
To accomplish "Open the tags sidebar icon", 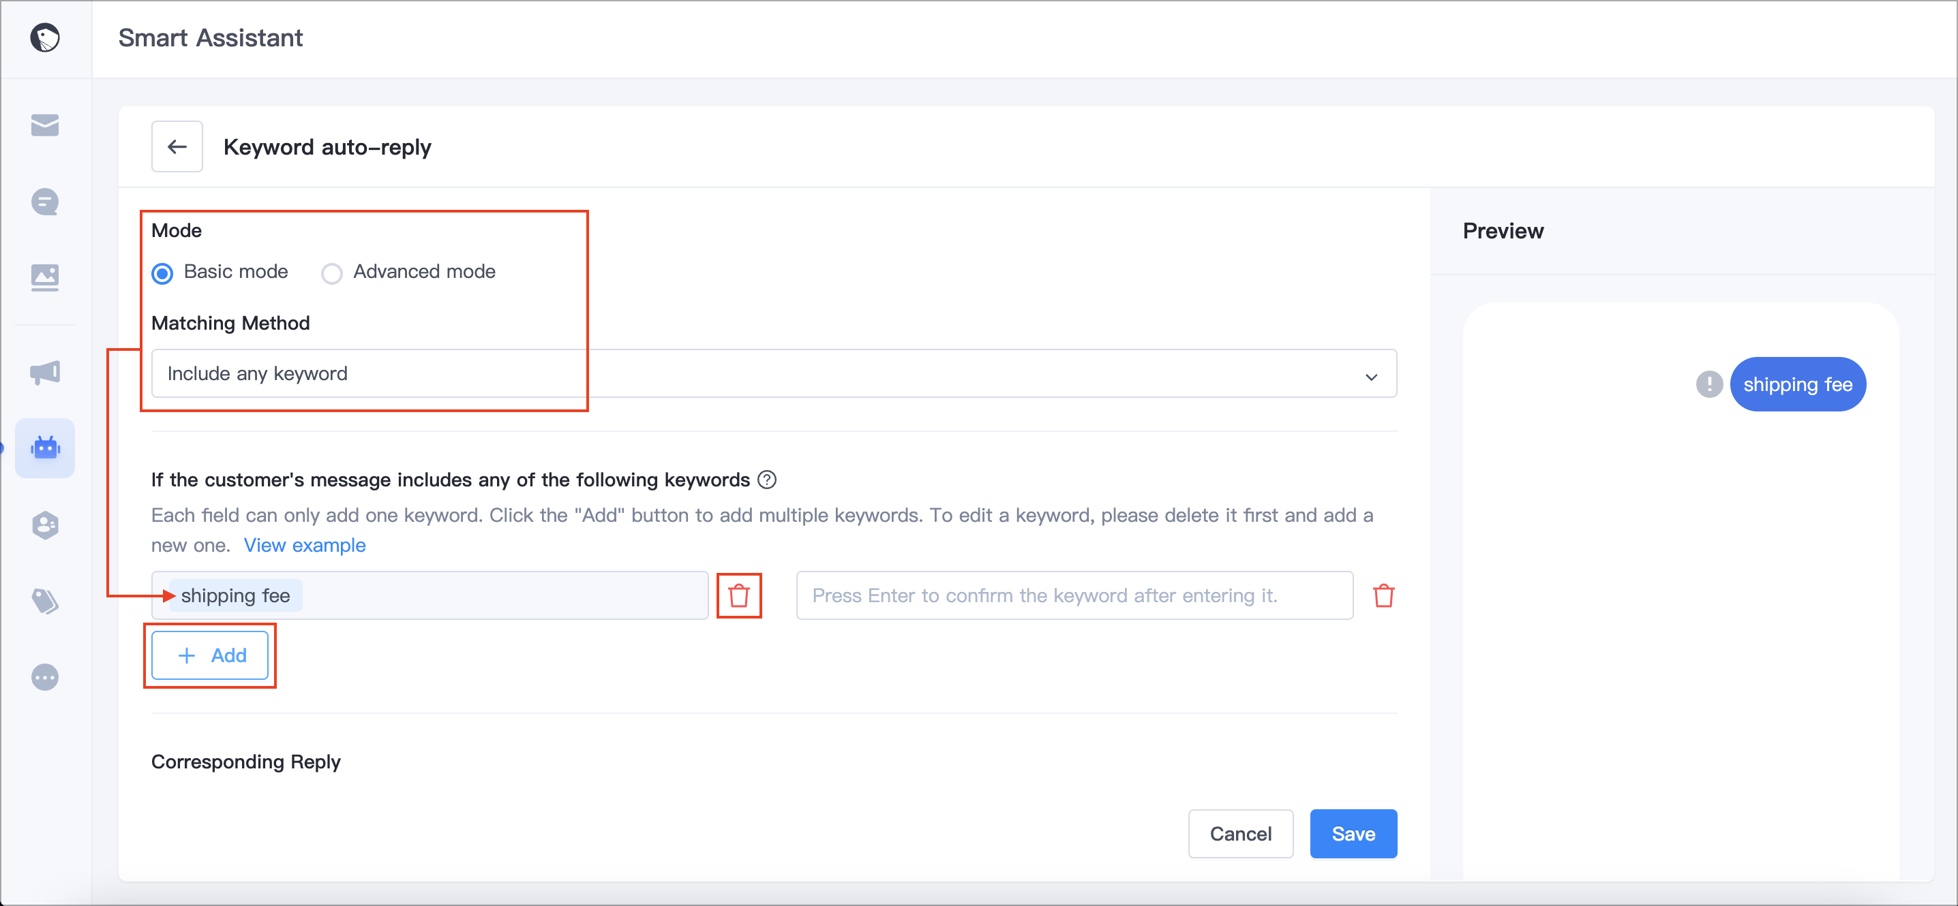I will click(45, 601).
